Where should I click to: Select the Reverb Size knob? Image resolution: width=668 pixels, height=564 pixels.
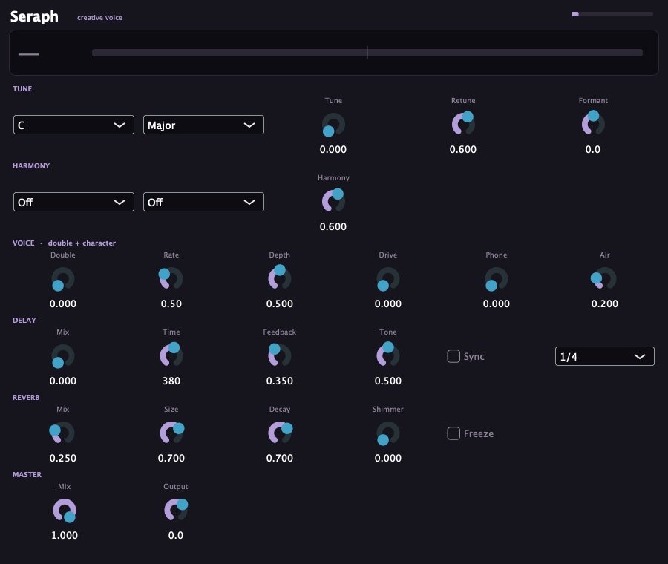[171, 433]
